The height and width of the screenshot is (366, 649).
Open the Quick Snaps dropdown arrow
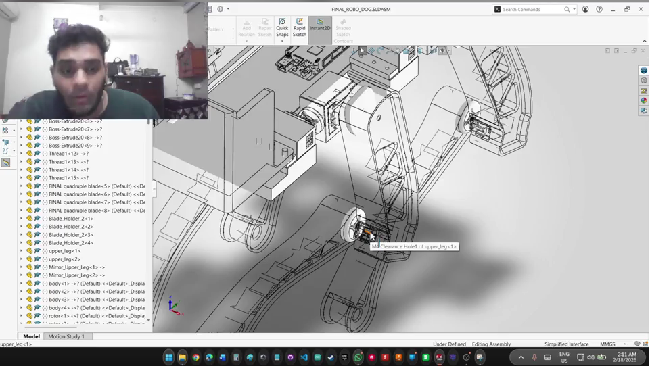tap(282, 41)
